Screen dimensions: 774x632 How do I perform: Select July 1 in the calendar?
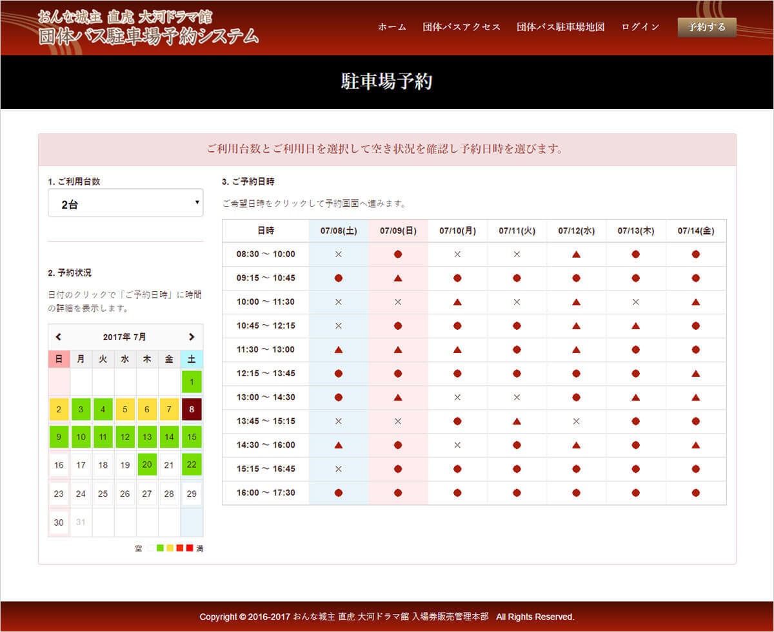click(x=192, y=381)
